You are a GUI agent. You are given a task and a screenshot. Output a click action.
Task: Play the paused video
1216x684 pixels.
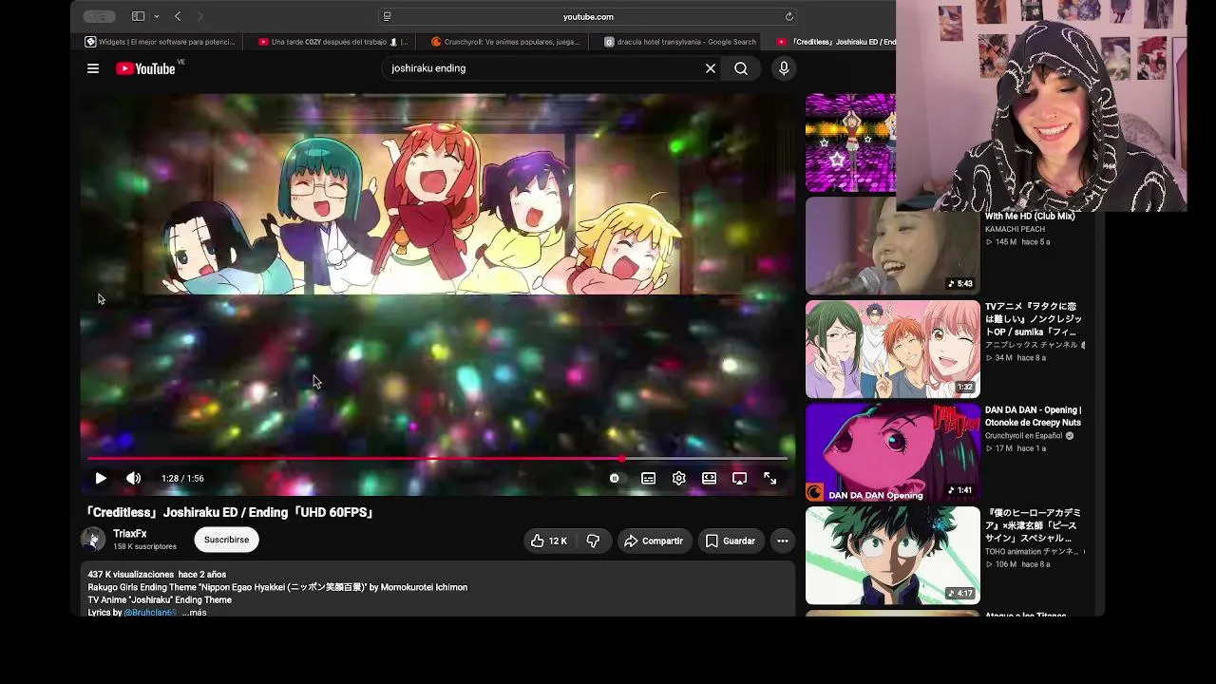[x=101, y=478]
